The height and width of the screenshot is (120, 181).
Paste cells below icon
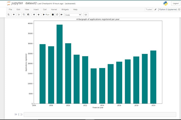coord(28,15)
